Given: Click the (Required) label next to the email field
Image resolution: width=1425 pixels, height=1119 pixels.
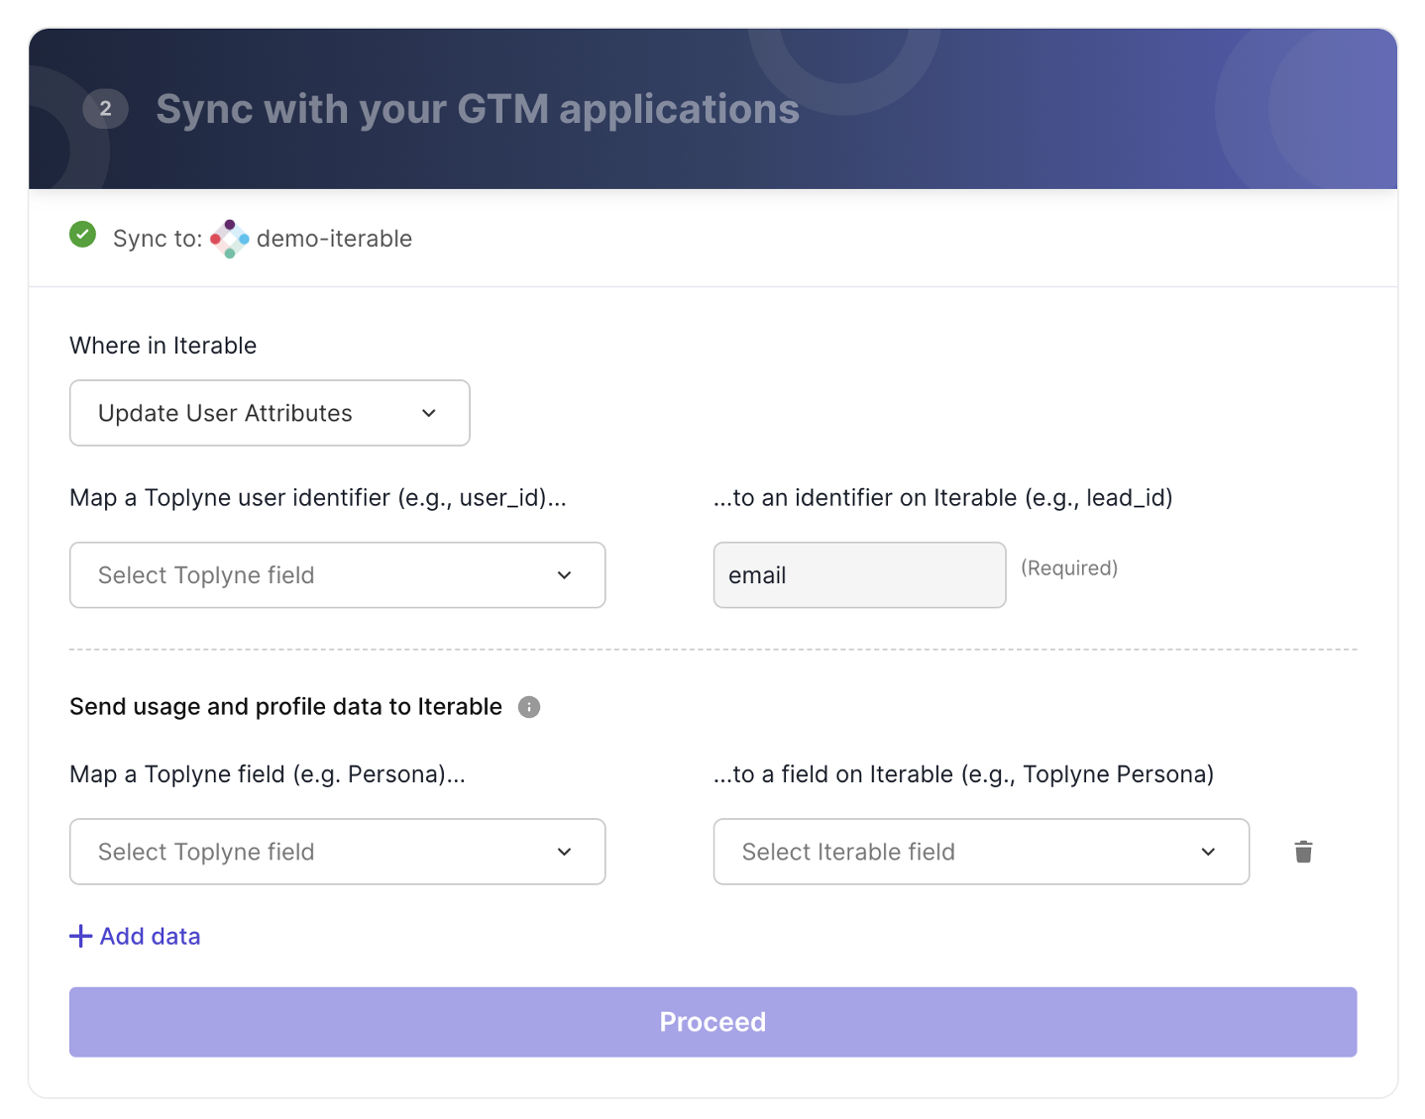Looking at the screenshot, I should tap(1069, 568).
